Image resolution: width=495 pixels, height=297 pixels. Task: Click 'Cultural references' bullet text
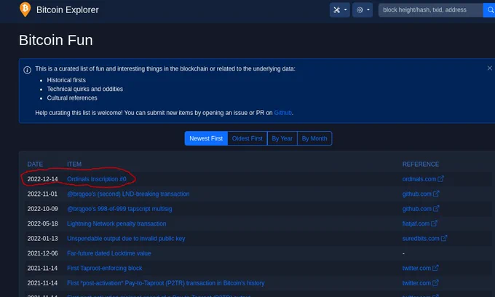tap(72, 98)
